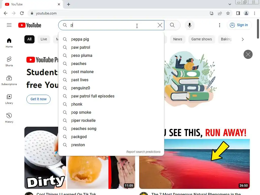Show more category chips with the right chevron

[242, 39]
